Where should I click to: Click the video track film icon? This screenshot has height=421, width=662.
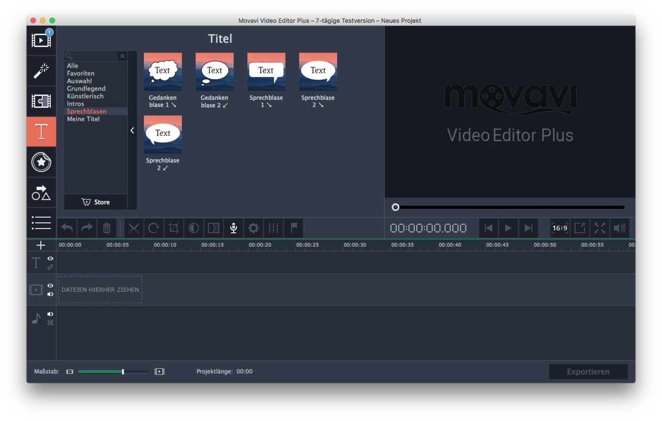tap(36, 290)
